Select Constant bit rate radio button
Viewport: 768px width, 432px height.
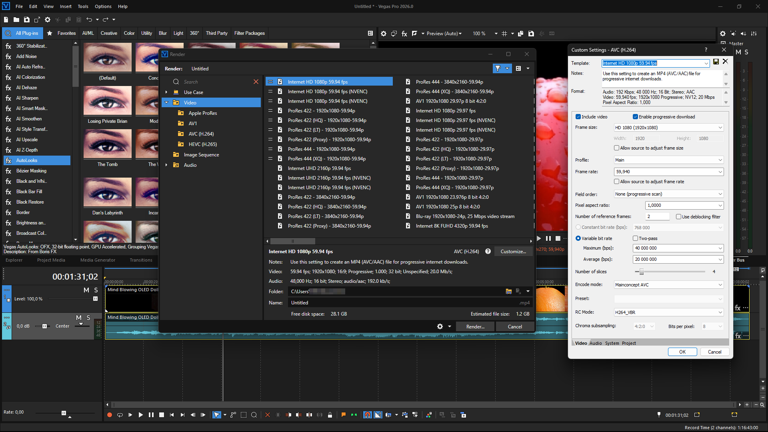coord(578,227)
